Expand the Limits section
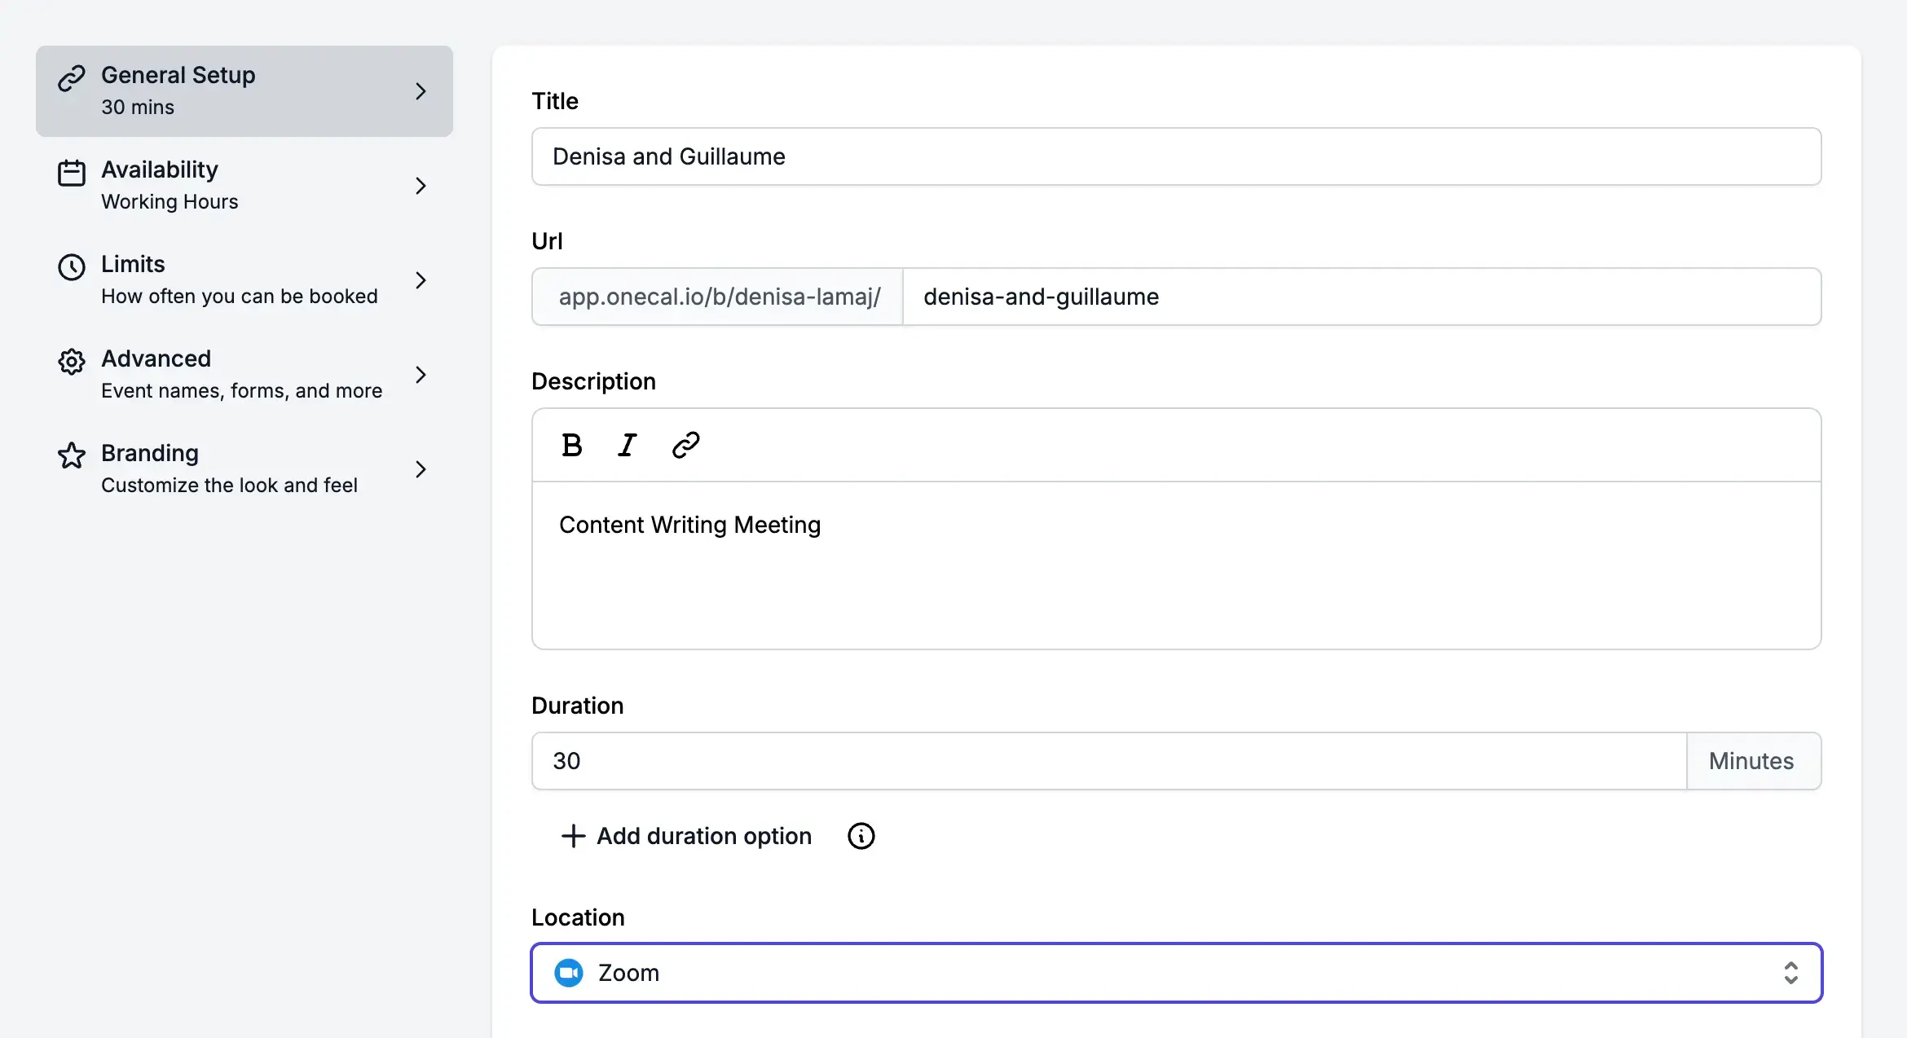This screenshot has height=1038, width=1907. pyautogui.click(x=243, y=279)
